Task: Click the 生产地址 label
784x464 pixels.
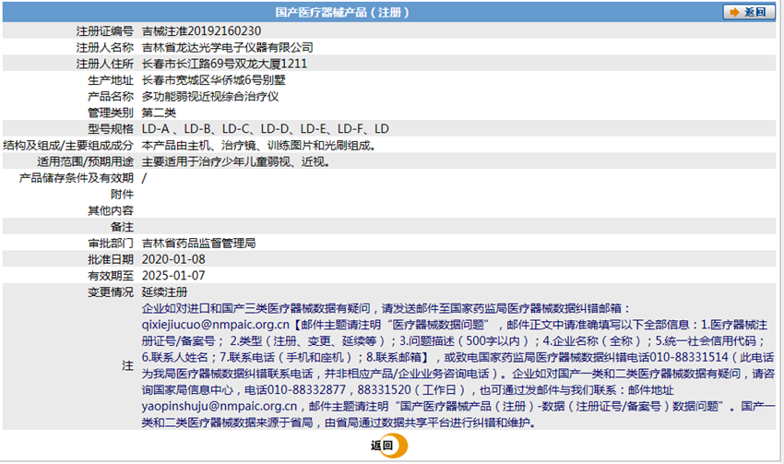Action: pos(111,80)
